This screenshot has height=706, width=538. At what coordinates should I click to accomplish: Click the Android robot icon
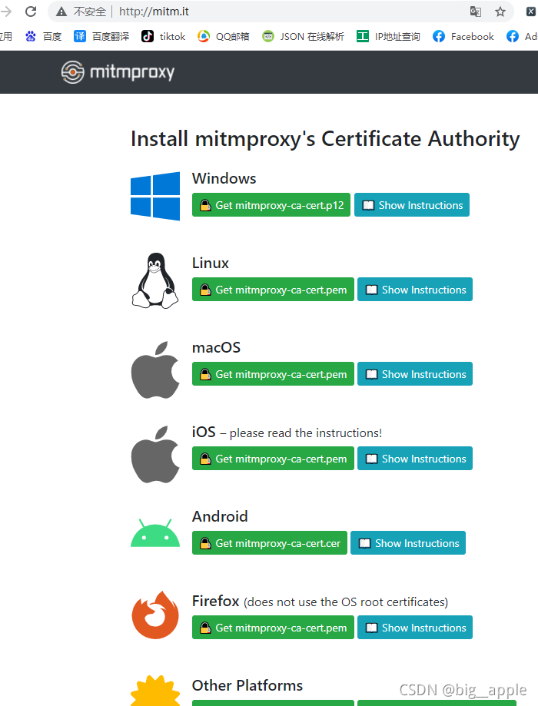(155, 533)
